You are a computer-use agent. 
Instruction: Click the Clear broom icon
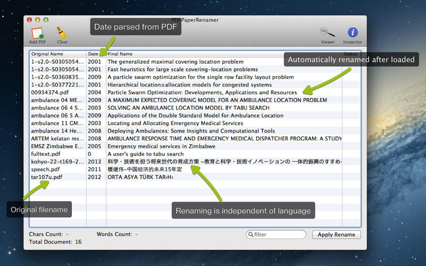tap(62, 33)
